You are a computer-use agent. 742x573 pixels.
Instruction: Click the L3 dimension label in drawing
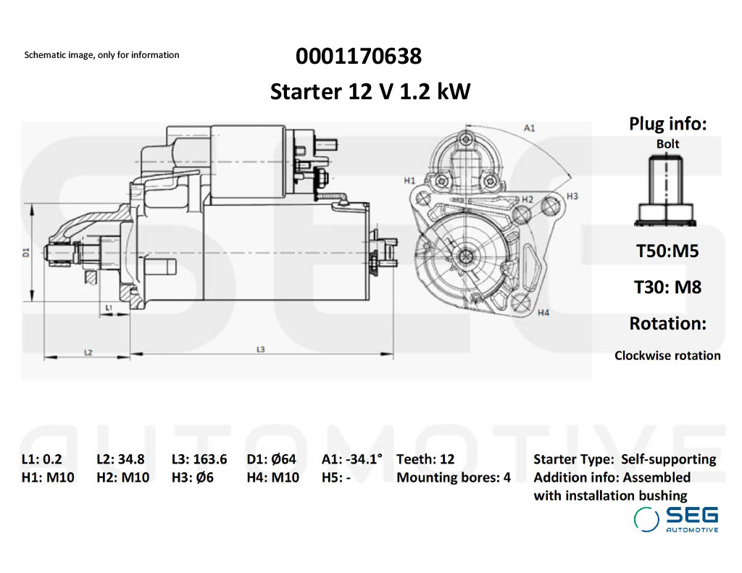(261, 349)
